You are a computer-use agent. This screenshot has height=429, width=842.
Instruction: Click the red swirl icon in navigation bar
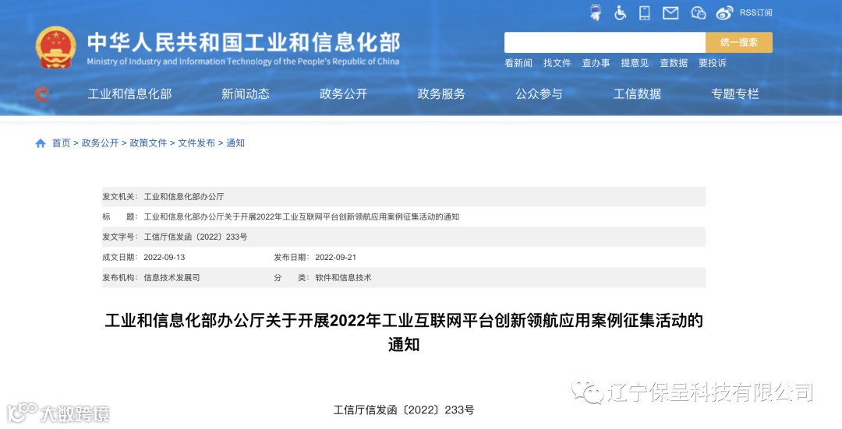coord(43,94)
